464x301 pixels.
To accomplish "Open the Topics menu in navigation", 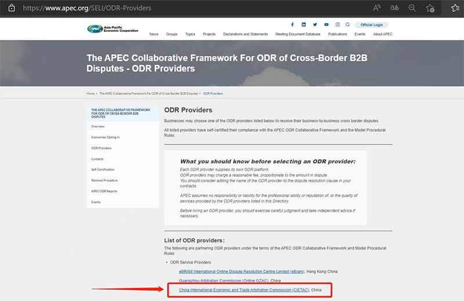I will click(x=190, y=34).
